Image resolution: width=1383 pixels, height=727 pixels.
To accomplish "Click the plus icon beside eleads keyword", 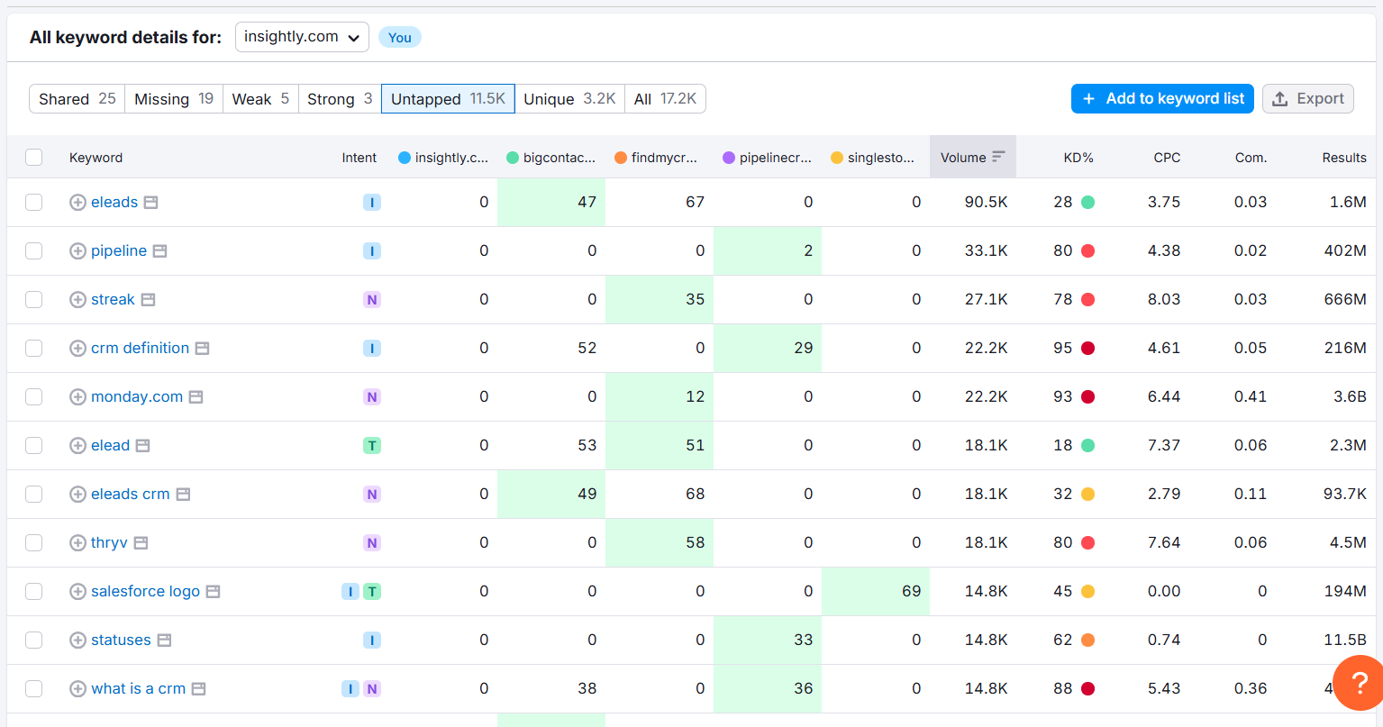I will pyautogui.click(x=77, y=203).
